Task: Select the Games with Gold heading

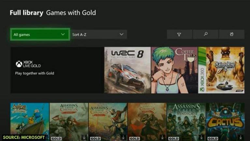Action: [71, 13]
